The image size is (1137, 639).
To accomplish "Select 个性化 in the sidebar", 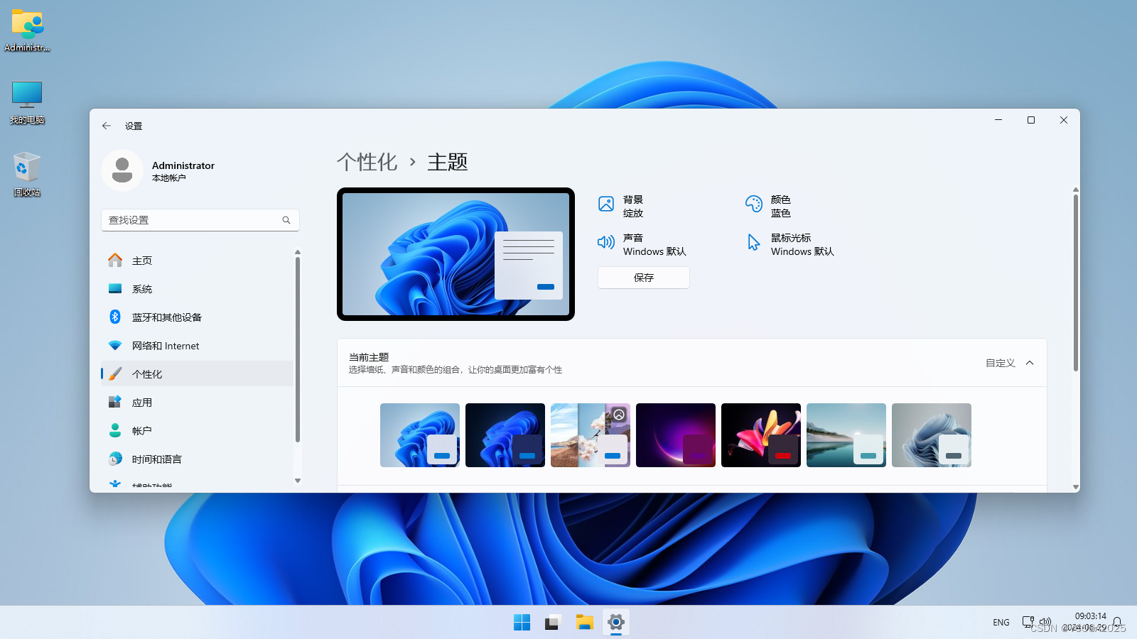I will pyautogui.click(x=198, y=374).
